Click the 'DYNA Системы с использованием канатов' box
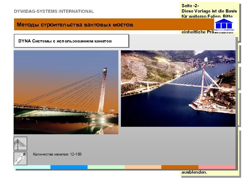This screenshot has width=243, height=178. pyautogui.click(x=71, y=41)
